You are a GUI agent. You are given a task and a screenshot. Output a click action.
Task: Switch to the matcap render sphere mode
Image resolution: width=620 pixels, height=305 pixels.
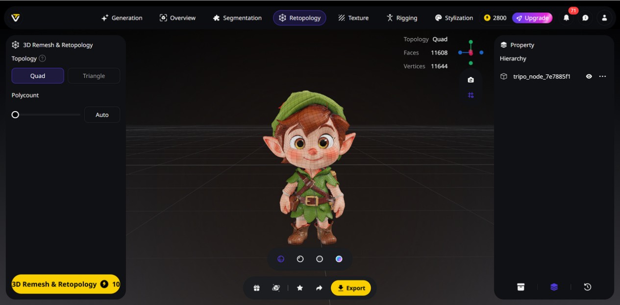[339, 259]
